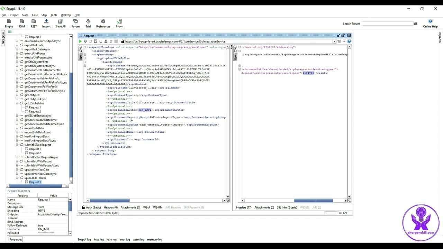
Task: Open the Project menu
Action: pos(14,15)
